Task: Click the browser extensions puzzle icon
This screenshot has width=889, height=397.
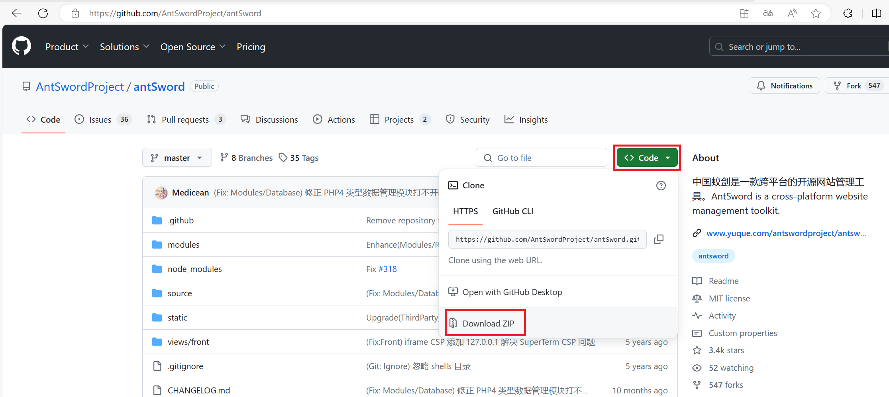Action: (848, 13)
